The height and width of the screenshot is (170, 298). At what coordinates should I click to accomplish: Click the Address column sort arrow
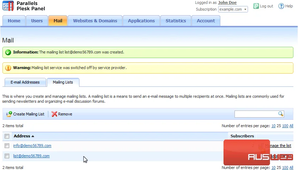click(x=33, y=136)
